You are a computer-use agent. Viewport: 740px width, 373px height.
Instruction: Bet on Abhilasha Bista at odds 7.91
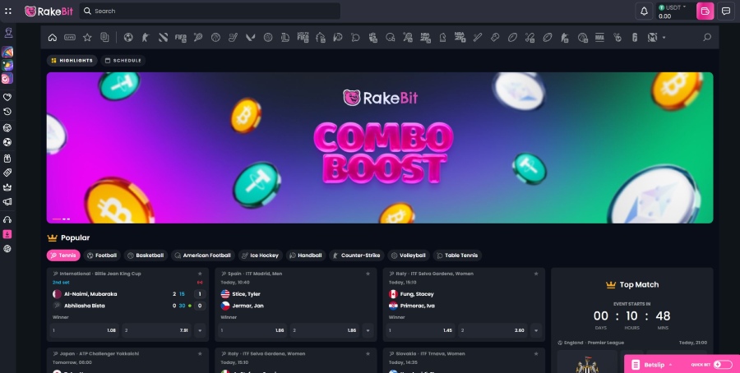157,330
